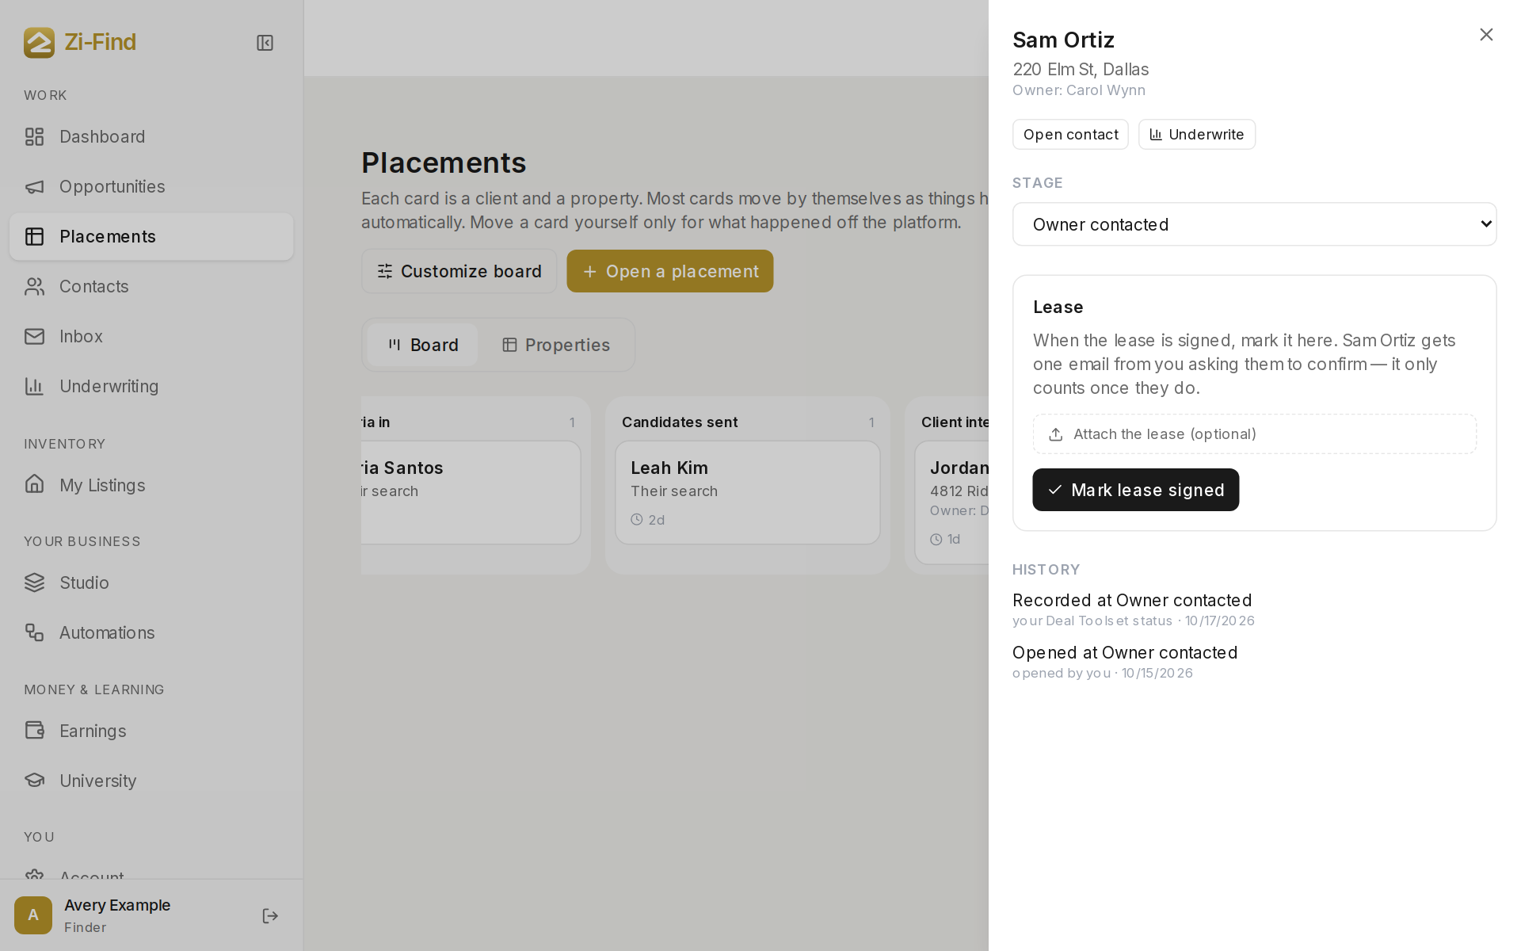Click the Avery Example avatar badge

pyautogui.click(x=33, y=915)
